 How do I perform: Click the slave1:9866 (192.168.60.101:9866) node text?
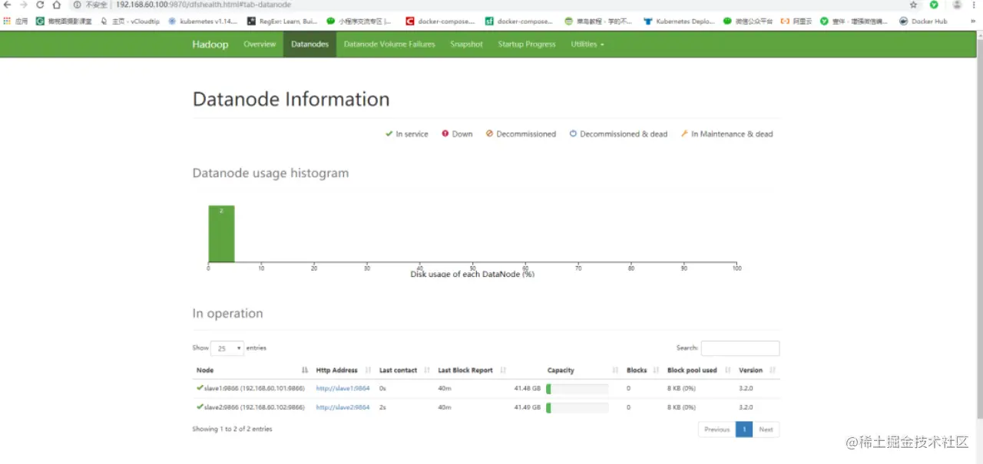coord(254,389)
